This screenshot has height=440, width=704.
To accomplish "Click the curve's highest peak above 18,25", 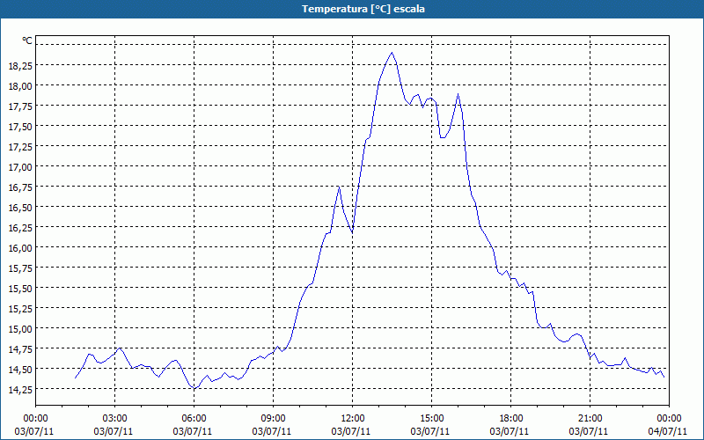I will pos(392,53).
